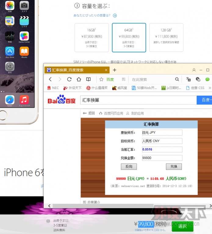Open the 目标货币 人民币 CNY field
Screen dimensions: 212x234
(x=162, y=141)
